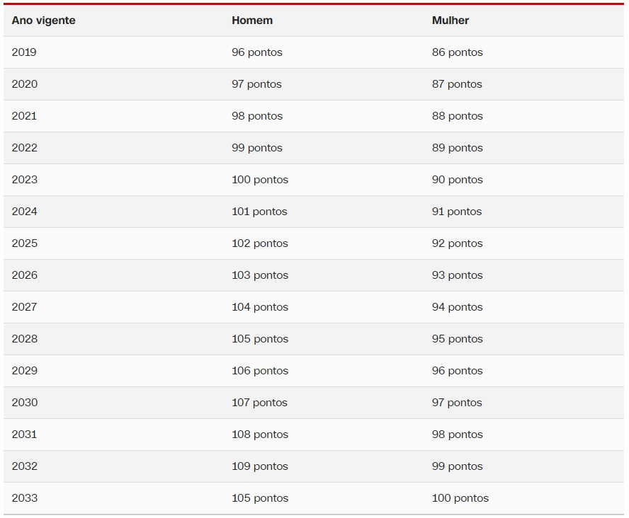Select the 2020 year cell

[x=25, y=84]
